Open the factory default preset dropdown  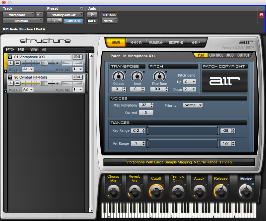click(x=65, y=15)
